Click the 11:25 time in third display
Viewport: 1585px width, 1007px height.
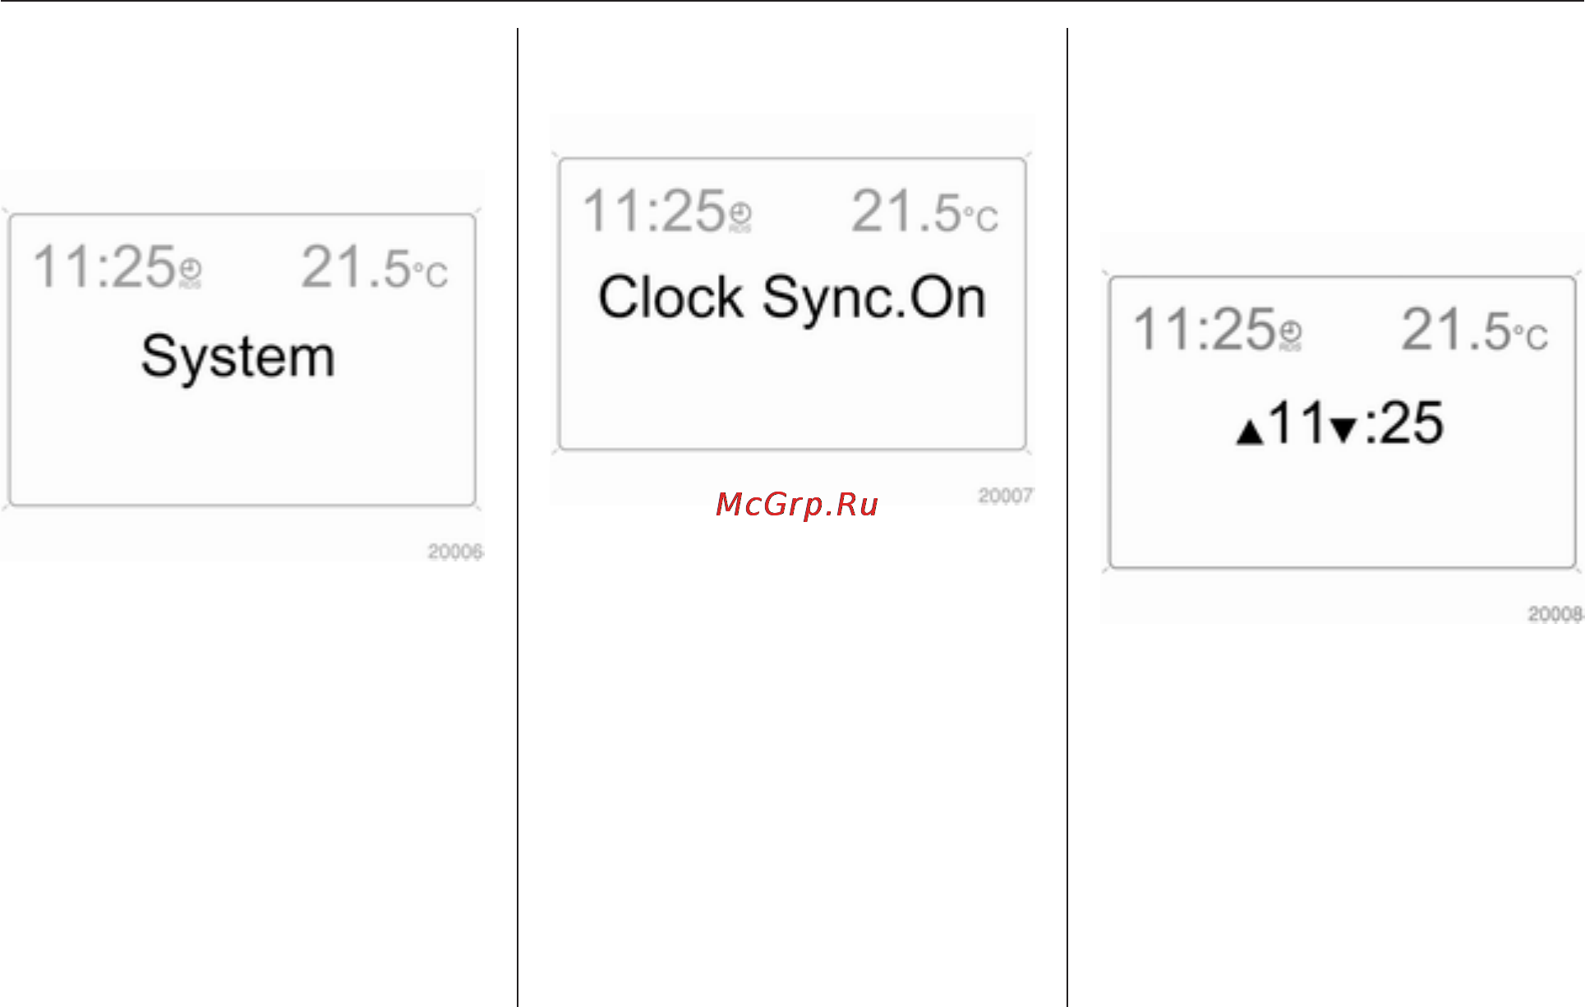1205,330
